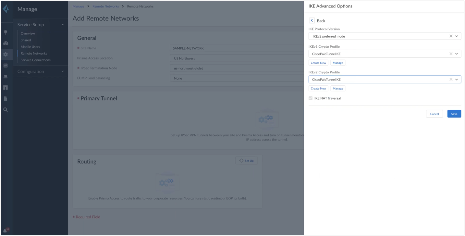The image size is (465, 236).
Task: Open Overview in Service Setup menu
Action: click(x=28, y=33)
